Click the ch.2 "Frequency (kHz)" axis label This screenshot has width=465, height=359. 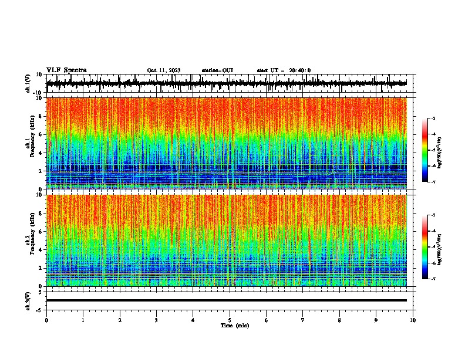[x=32, y=233]
